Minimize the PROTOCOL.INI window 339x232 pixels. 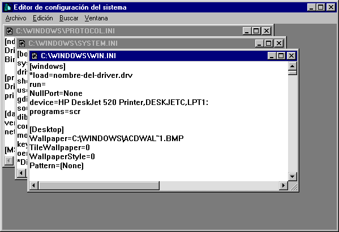pos(247,31)
